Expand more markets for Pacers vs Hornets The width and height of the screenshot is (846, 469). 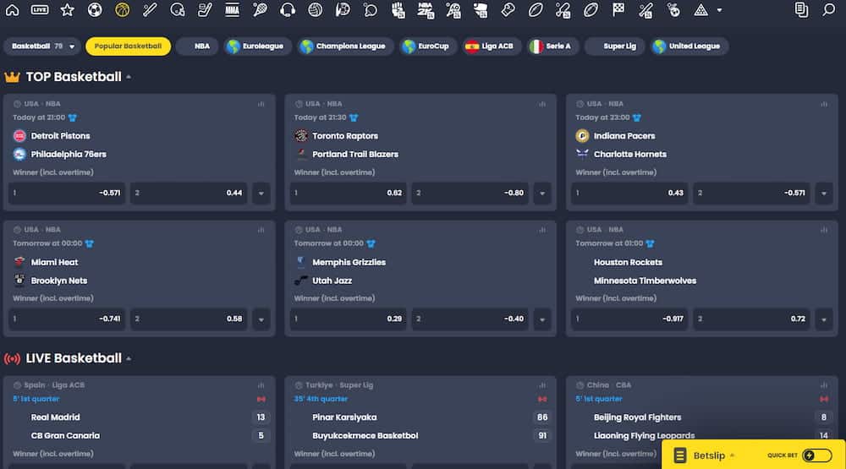click(x=824, y=193)
